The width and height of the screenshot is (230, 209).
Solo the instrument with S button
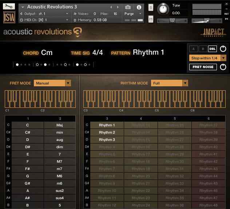[x=151, y=7]
